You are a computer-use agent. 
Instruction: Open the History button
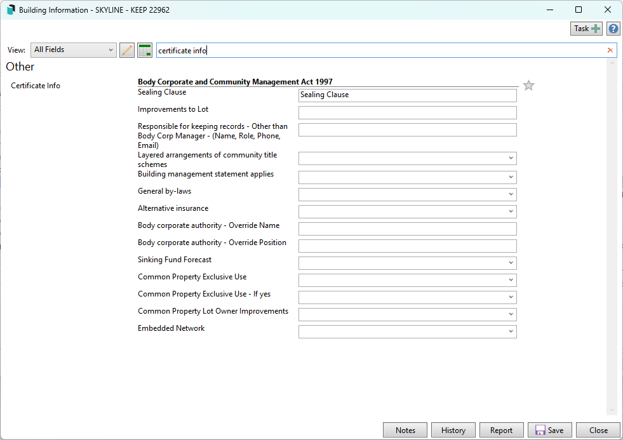[453, 430]
